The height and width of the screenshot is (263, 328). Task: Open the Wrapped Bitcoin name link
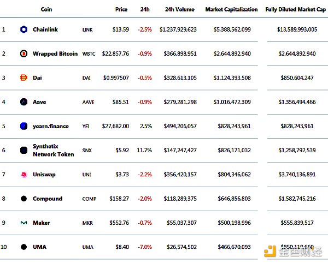point(55,53)
